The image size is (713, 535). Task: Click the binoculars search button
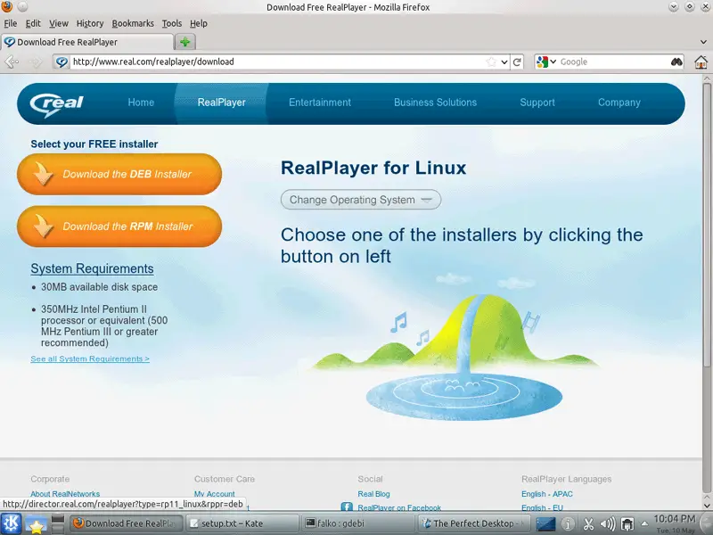(x=676, y=62)
